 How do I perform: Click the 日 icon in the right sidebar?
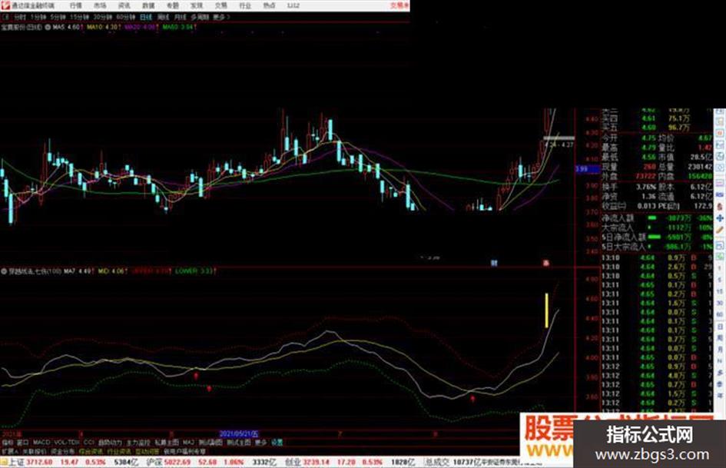coord(720,326)
